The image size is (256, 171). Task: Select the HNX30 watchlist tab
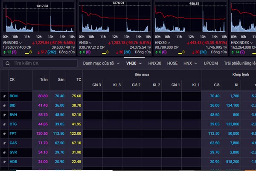(154, 63)
